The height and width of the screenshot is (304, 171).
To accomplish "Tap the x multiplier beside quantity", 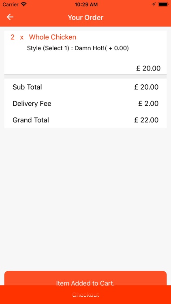I will pos(22,37).
